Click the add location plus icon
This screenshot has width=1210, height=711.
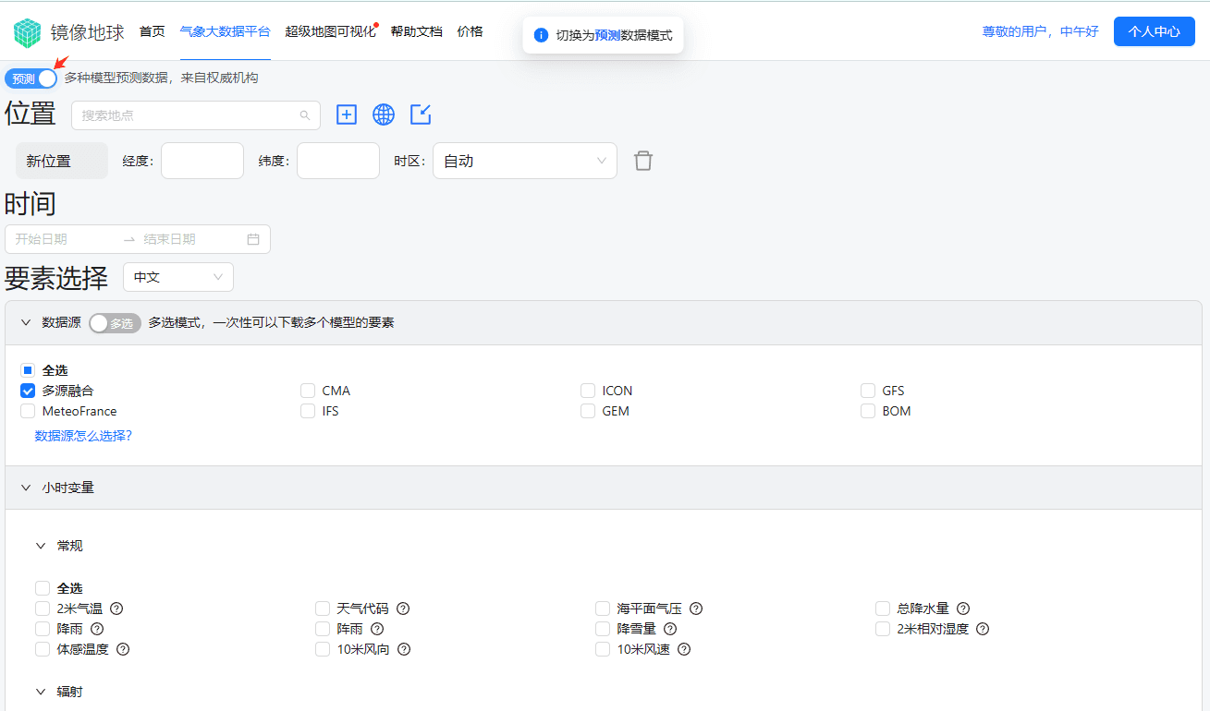[x=347, y=114]
